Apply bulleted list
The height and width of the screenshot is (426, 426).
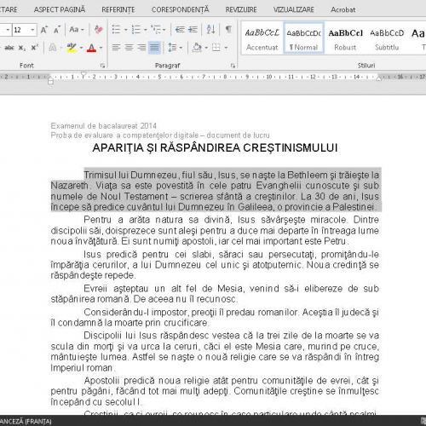click(x=116, y=30)
